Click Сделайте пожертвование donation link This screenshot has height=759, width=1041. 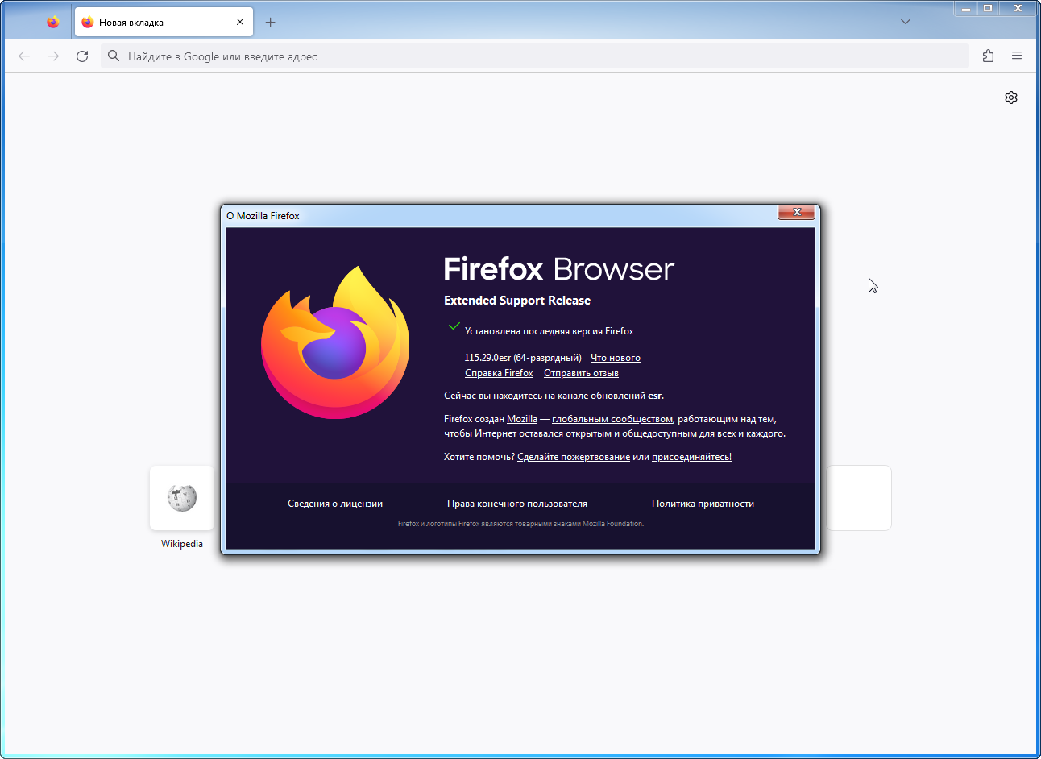click(x=574, y=457)
